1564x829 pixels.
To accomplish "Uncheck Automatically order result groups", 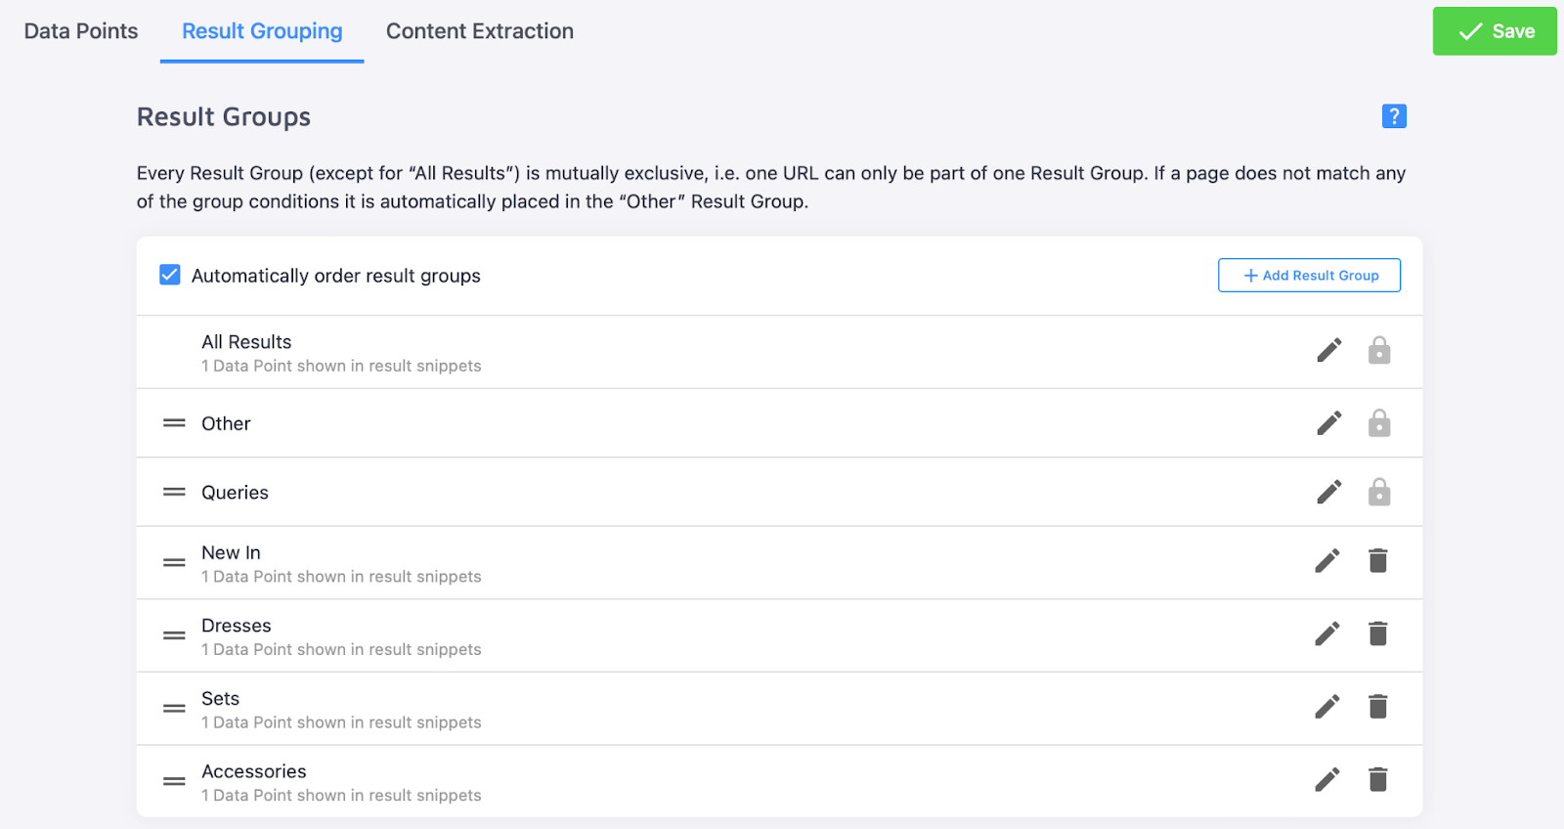I will click(x=170, y=275).
